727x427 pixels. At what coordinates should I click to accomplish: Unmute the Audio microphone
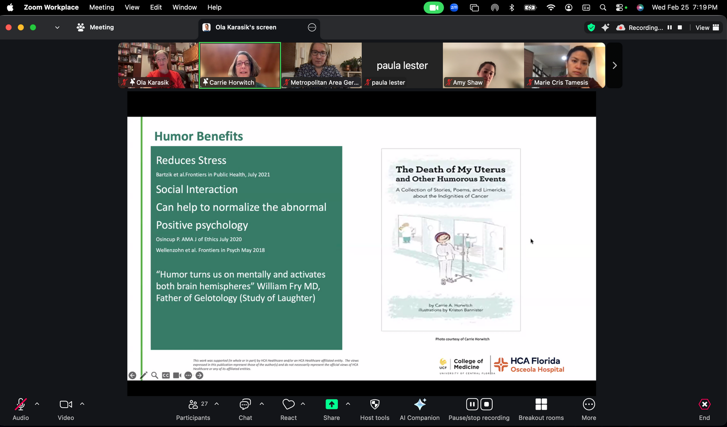coord(20,405)
